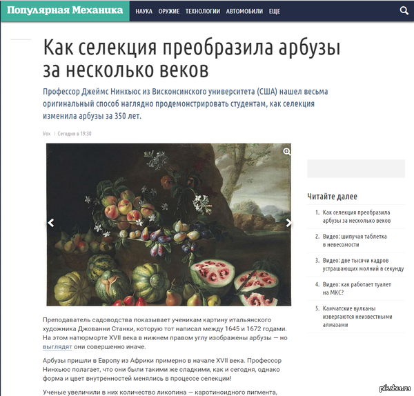Read 'Как селекция преобразила арбузы' sidebar link

tap(357, 217)
